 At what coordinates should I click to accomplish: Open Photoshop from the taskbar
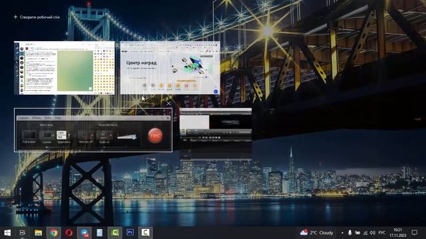130,232
